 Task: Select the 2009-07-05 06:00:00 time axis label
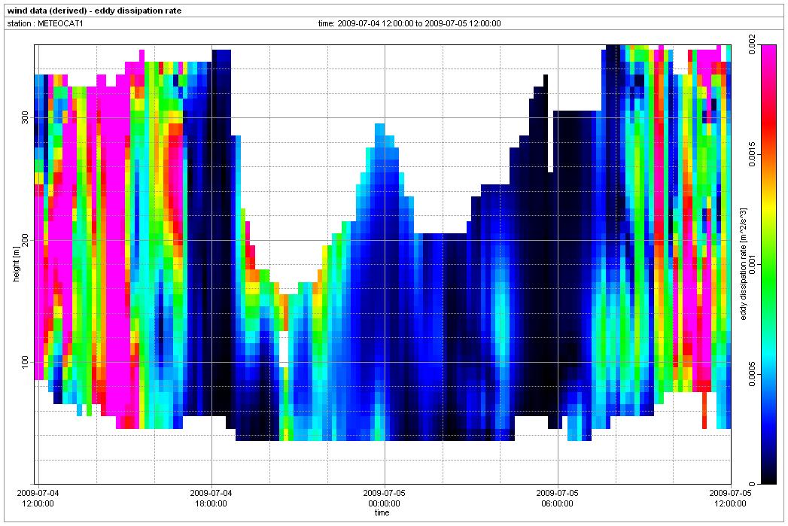(557, 497)
